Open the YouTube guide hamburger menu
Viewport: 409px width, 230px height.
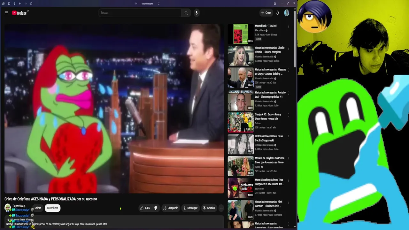pyautogui.click(x=6, y=13)
